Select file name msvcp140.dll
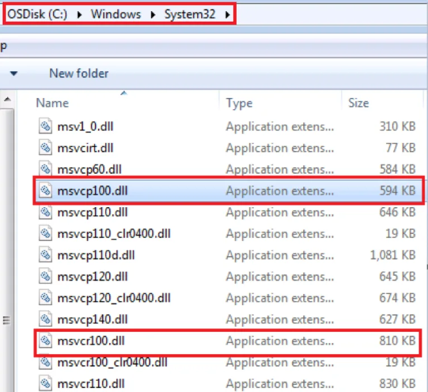 coord(93,320)
